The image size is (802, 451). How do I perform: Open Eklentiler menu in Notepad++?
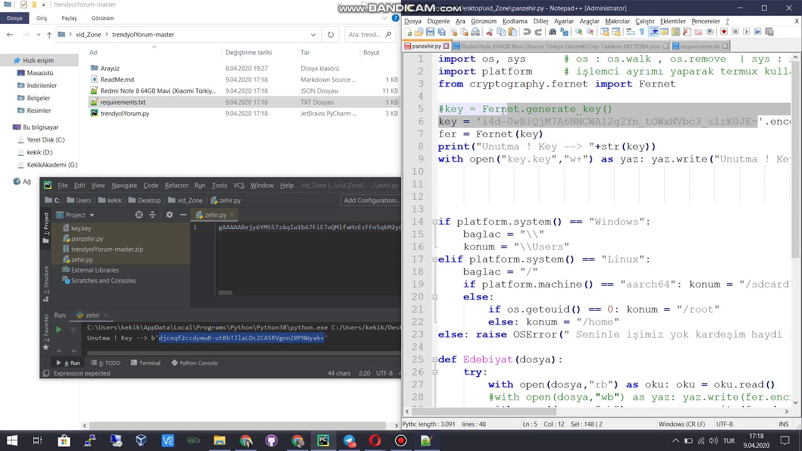click(673, 21)
